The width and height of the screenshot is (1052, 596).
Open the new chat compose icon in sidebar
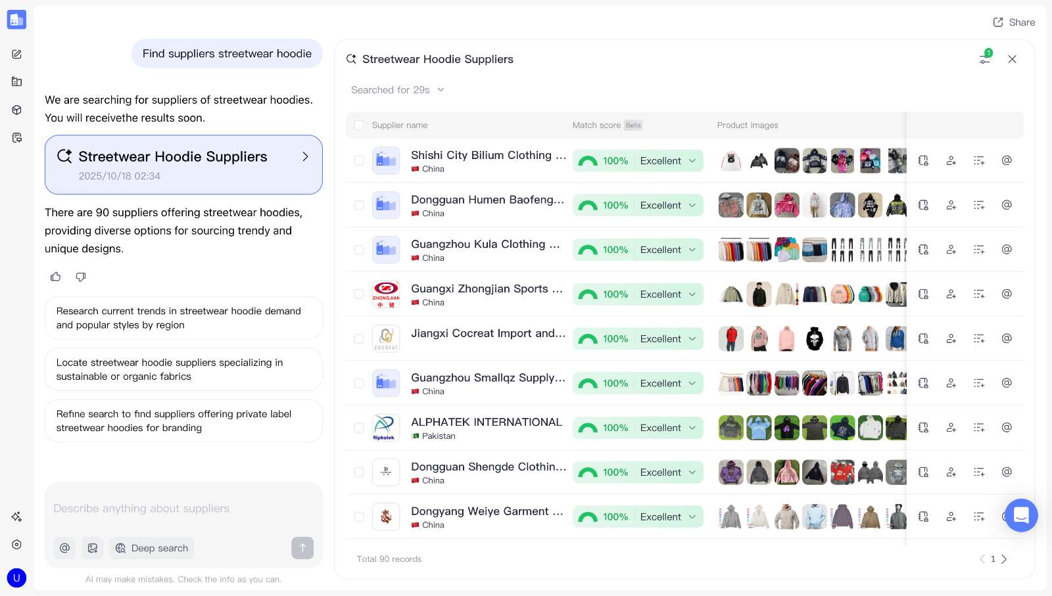click(x=17, y=55)
